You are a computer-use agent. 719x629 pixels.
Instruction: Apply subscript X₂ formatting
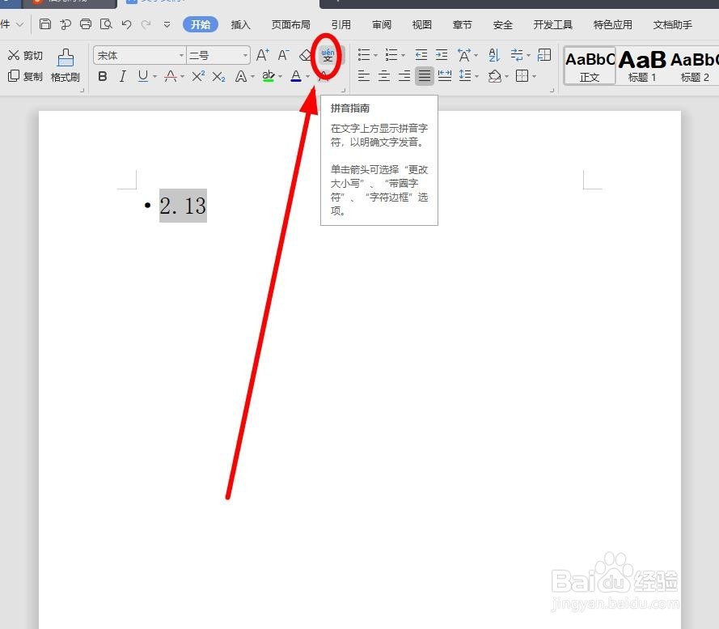[218, 76]
